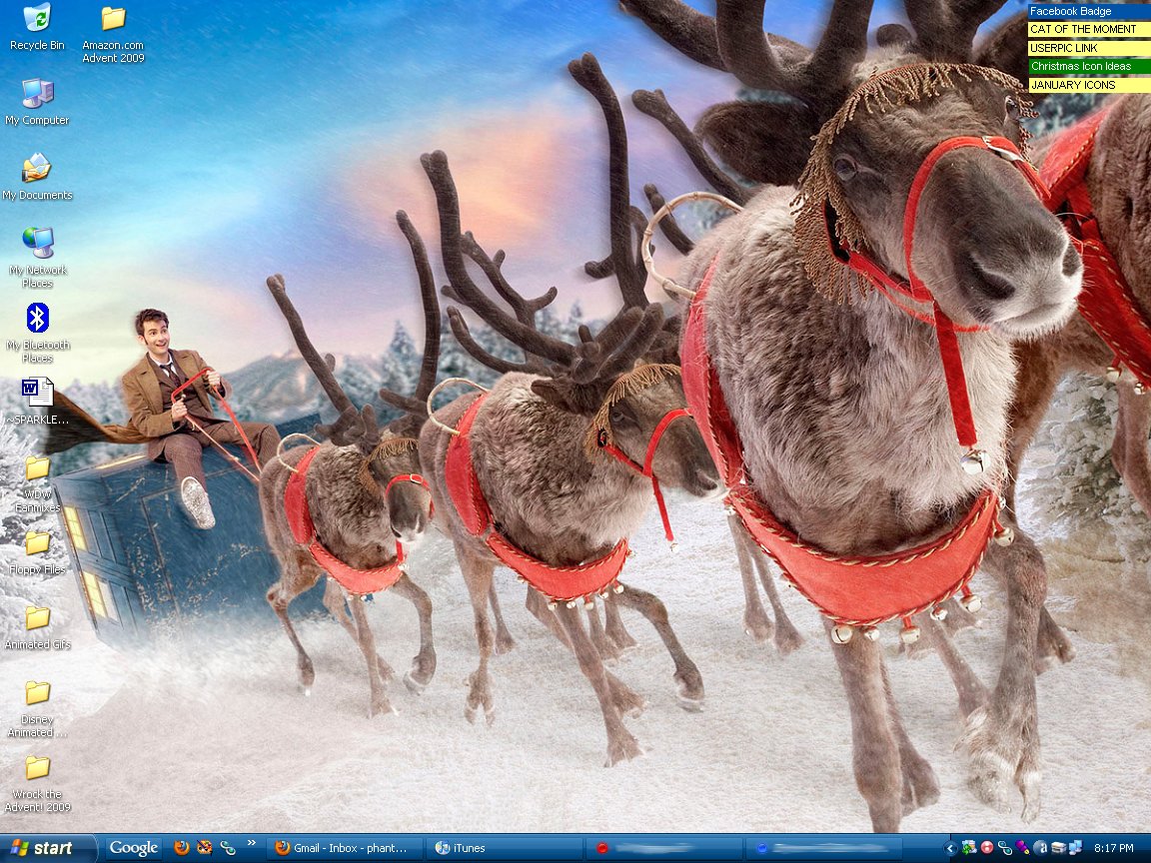Open the ~SPARKLE Word document
This screenshot has width=1151, height=863.
click(37, 392)
